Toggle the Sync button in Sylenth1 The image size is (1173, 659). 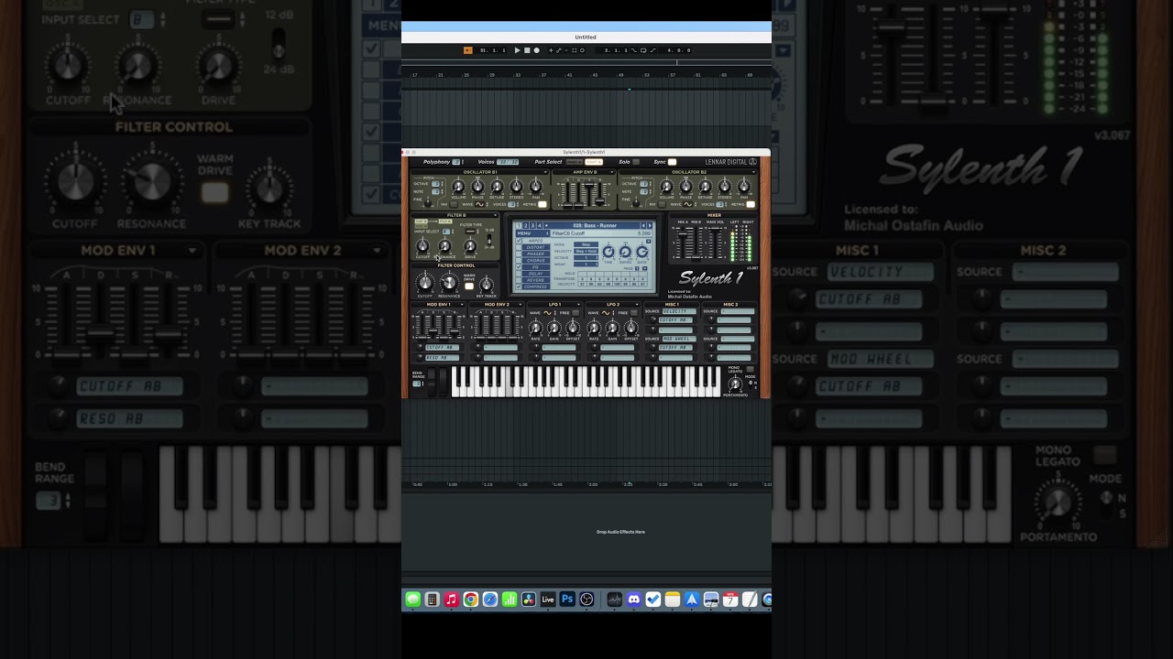coord(672,162)
